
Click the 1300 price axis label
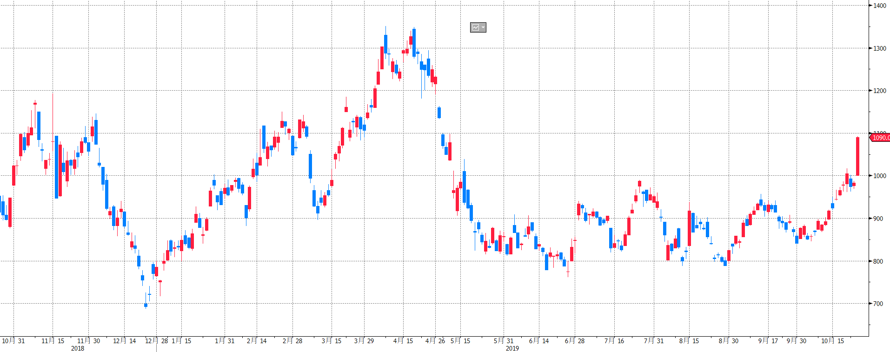879,48
